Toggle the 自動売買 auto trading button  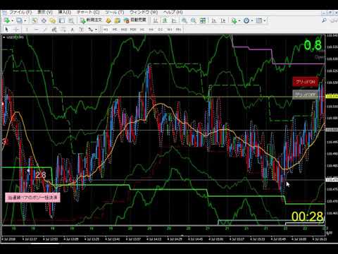point(135,20)
